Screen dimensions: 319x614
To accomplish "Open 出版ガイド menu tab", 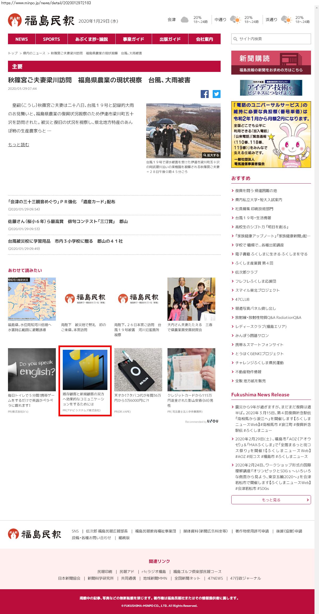I will [x=170, y=39].
